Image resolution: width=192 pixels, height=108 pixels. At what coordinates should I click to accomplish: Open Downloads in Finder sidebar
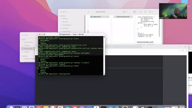pyautogui.click(x=65, y=31)
